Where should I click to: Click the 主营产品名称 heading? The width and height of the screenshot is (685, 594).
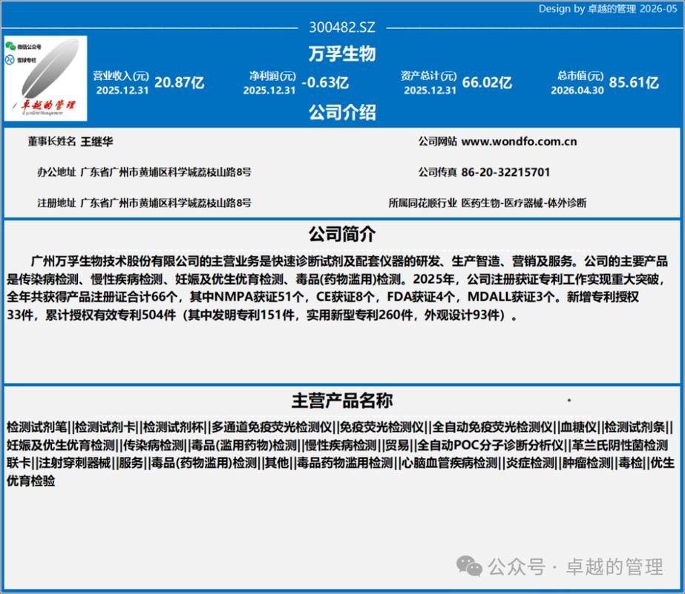[342, 400]
